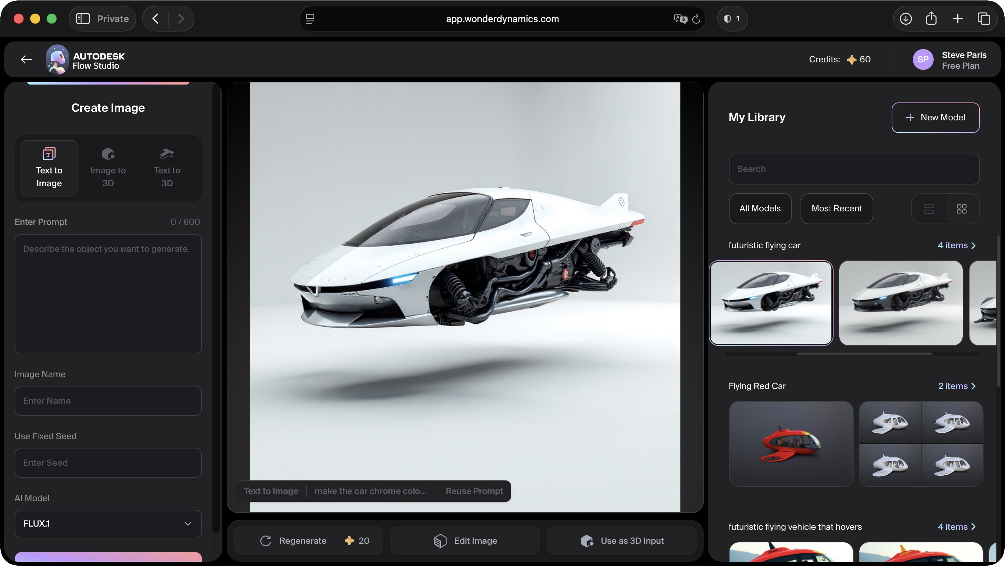1005x566 pixels.
Task: Select the Text to Image label below the image
Action: (271, 491)
